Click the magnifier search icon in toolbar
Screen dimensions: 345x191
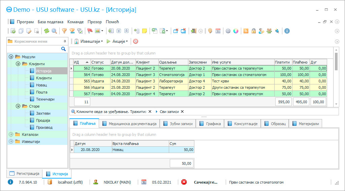click(54, 31)
